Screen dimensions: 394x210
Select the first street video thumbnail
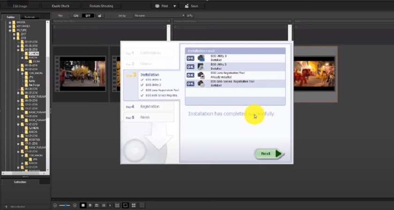click(x=81, y=74)
